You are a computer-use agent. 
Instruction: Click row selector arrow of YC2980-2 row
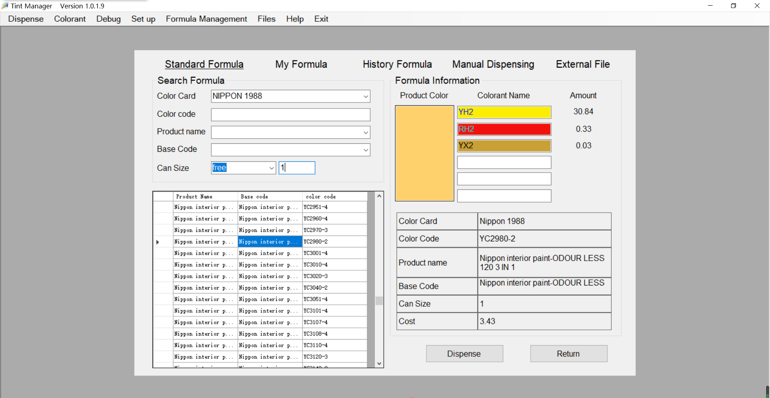163,242
